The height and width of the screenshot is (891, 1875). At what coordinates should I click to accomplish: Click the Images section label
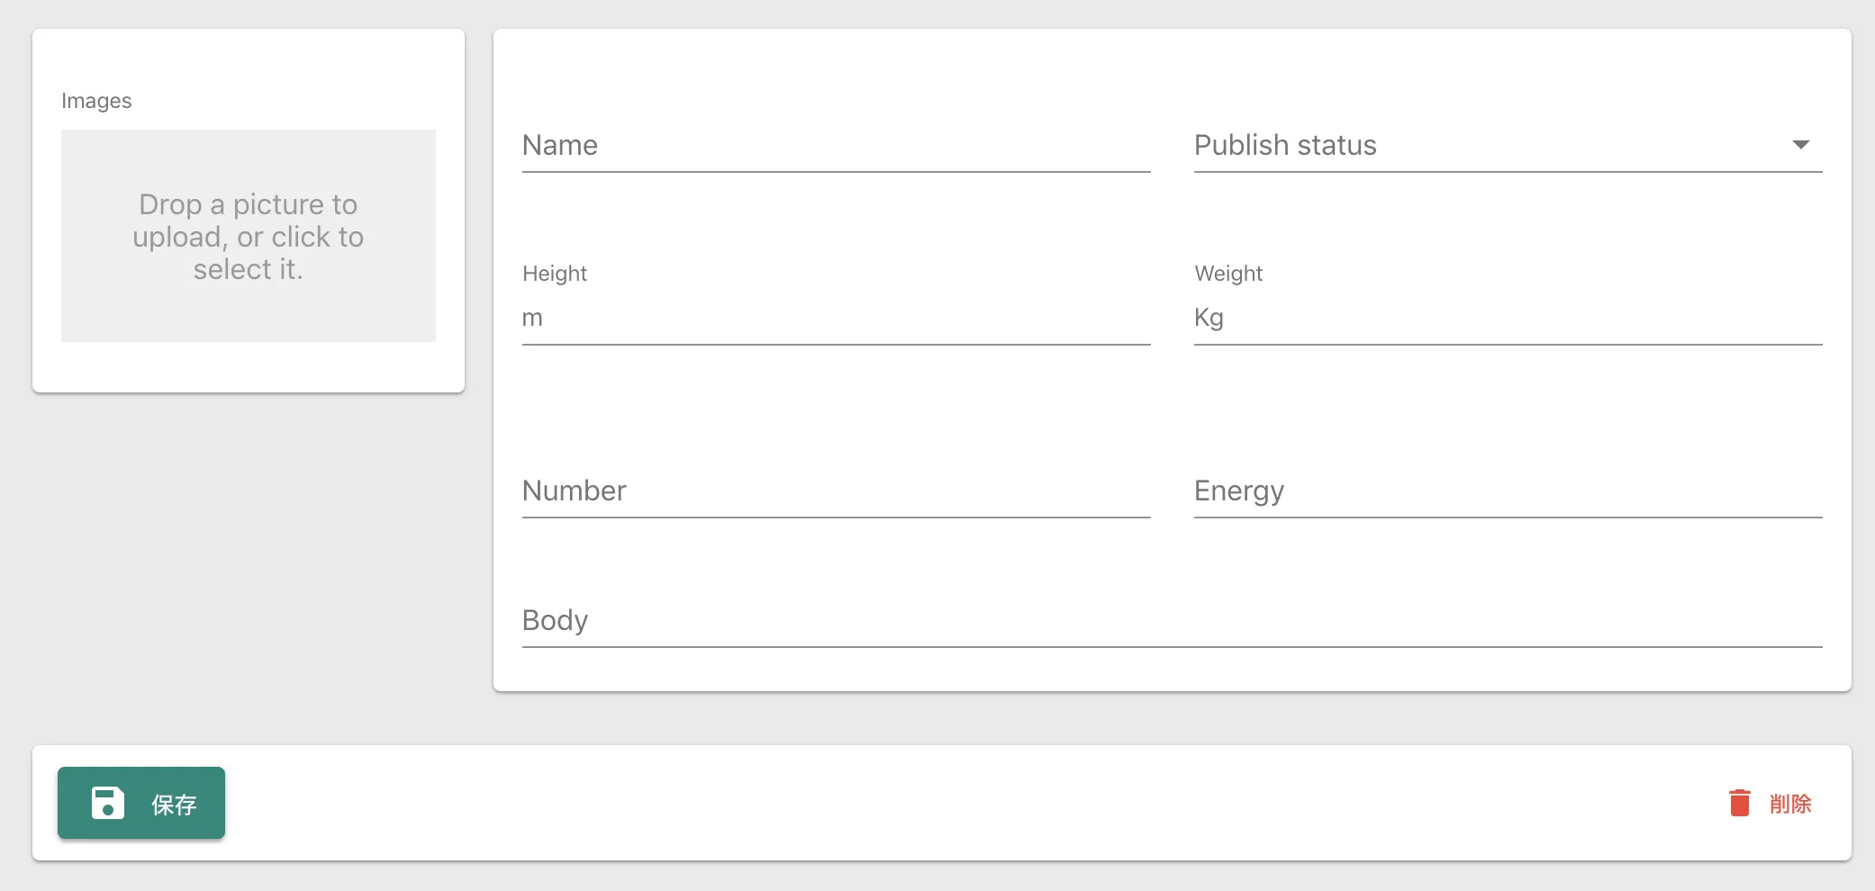pyautogui.click(x=96, y=101)
